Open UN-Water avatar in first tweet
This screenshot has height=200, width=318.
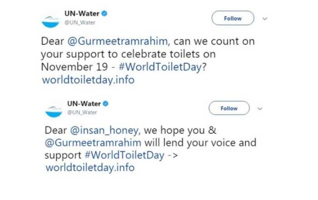50,21
